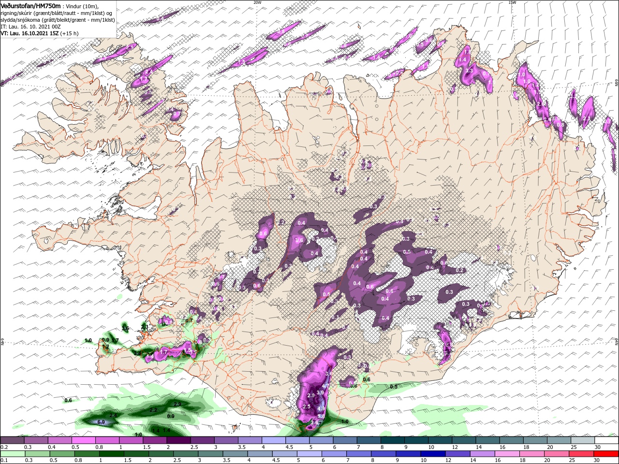Click the (+15 h) forecast offset
Screen dimensions: 619x464
pos(70,33)
